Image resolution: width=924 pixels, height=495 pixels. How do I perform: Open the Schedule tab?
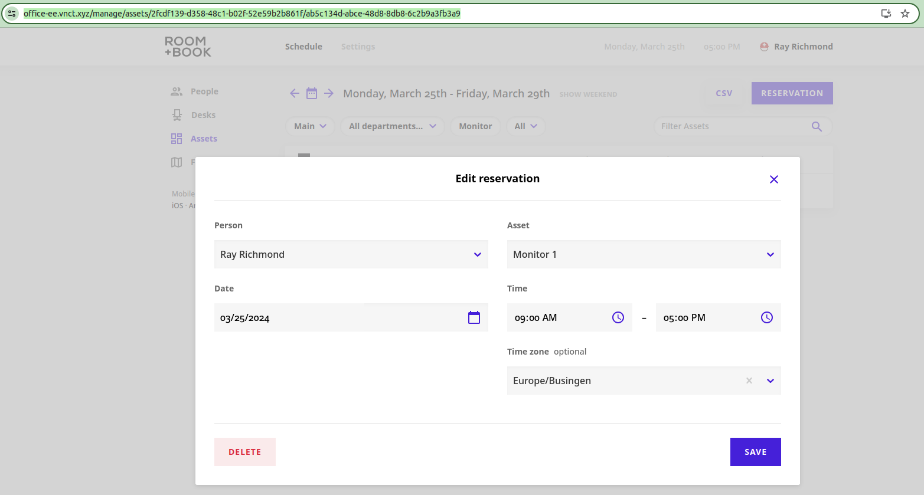[303, 47]
